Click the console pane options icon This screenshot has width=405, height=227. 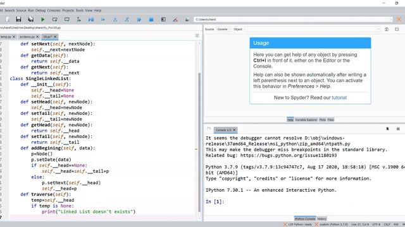click(x=398, y=129)
